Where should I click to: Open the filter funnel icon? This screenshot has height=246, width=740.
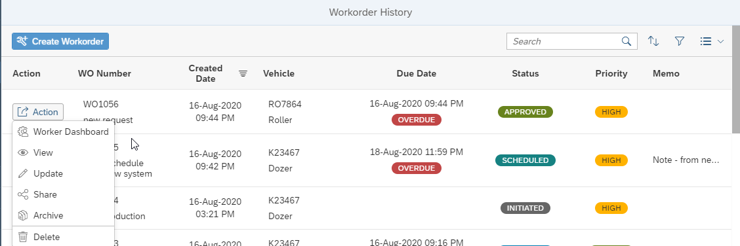(x=679, y=41)
